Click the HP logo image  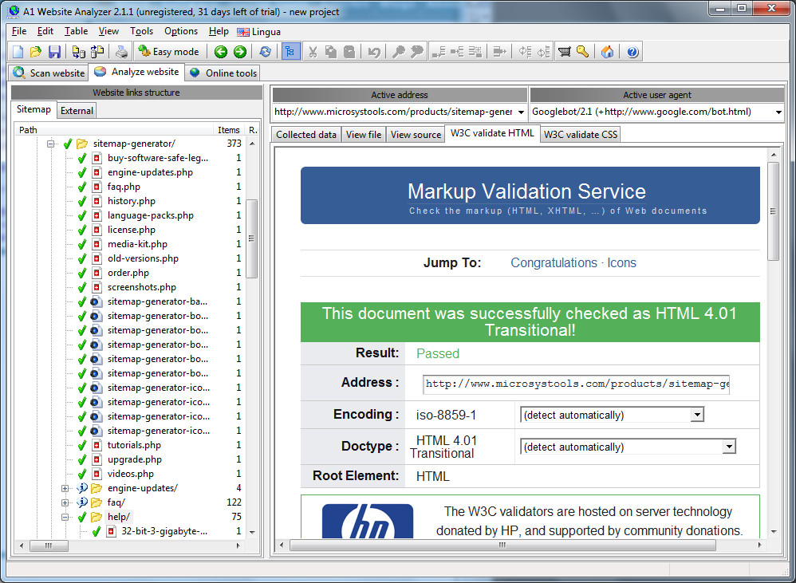point(368,521)
